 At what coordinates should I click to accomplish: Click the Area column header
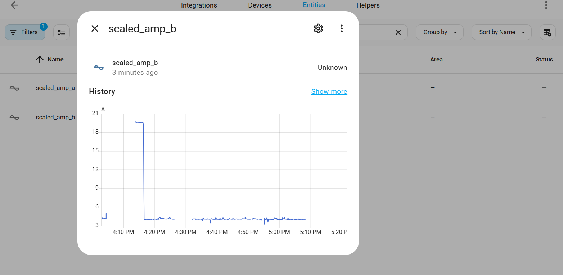tap(436, 60)
